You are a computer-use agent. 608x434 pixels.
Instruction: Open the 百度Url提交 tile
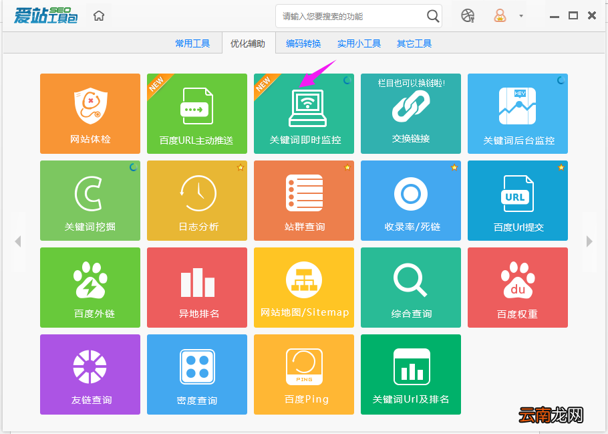(518, 201)
